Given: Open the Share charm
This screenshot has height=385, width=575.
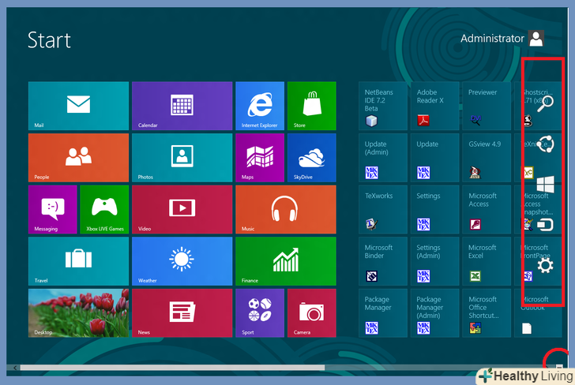Looking at the screenshot, I should coord(544,144).
